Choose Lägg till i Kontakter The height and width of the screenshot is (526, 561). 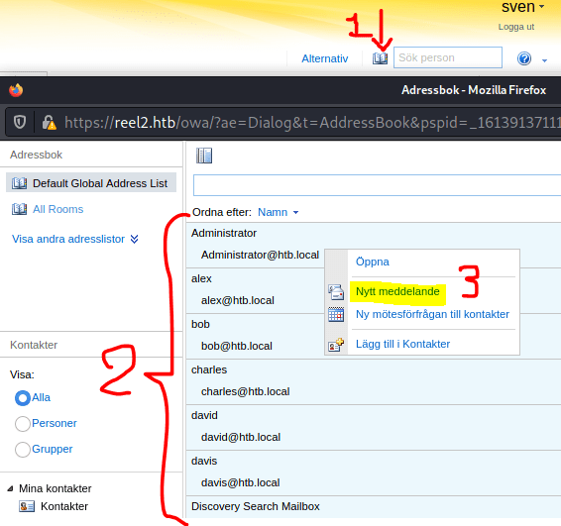402,344
